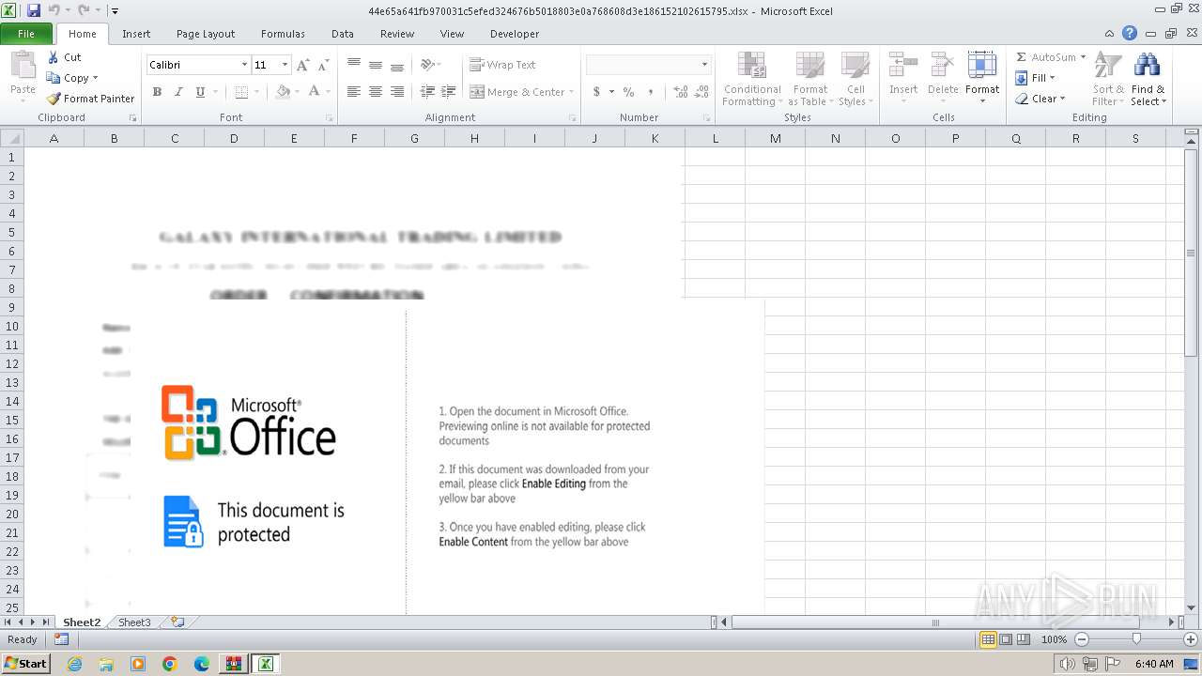This screenshot has width=1202, height=676.
Task: Set Middle Align for cells
Action: [x=375, y=65]
